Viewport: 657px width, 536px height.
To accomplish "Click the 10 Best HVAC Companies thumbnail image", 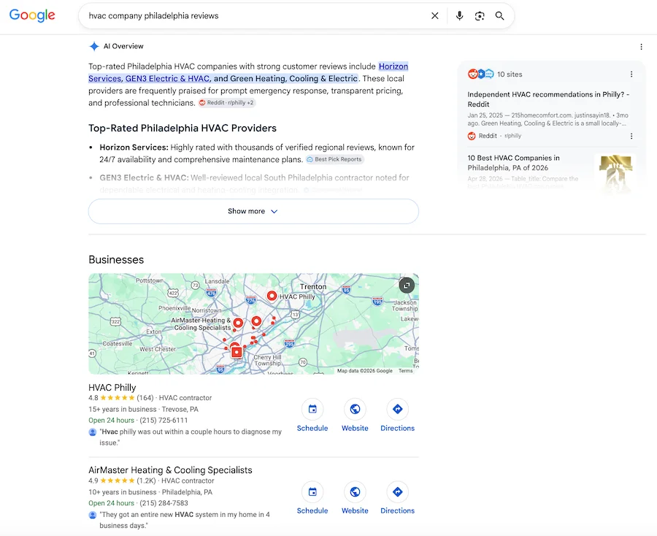I will click(615, 173).
